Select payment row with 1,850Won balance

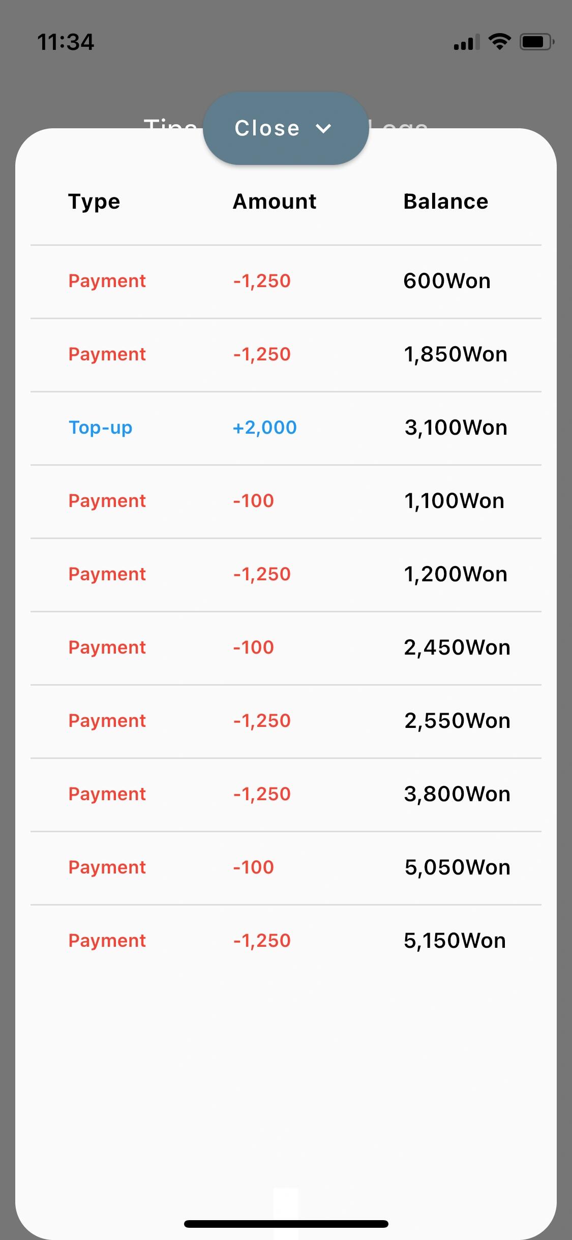pyautogui.click(x=286, y=355)
